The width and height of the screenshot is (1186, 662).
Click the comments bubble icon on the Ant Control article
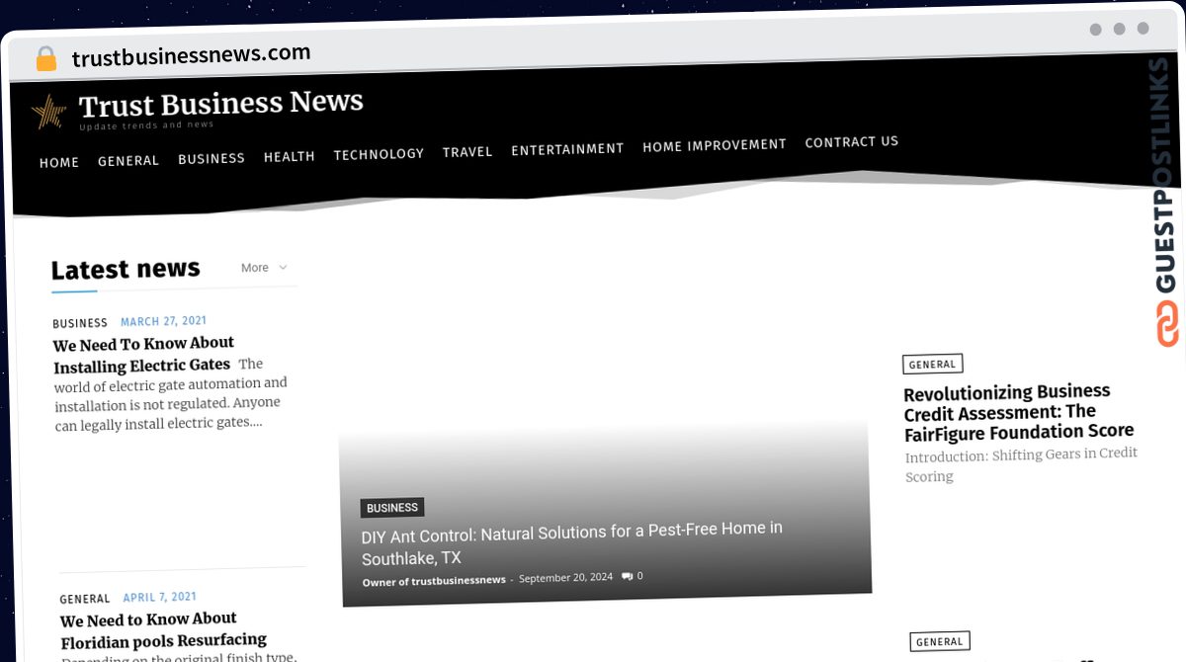click(627, 576)
